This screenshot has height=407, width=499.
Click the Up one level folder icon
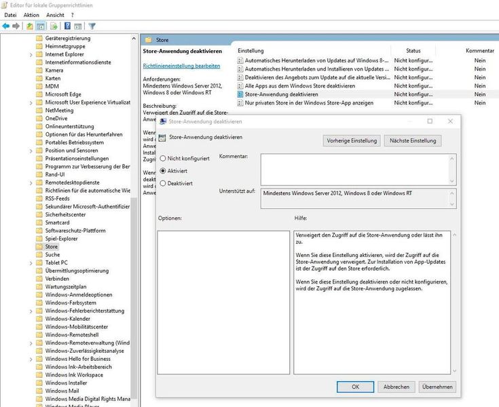pyautogui.click(x=30, y=26)
